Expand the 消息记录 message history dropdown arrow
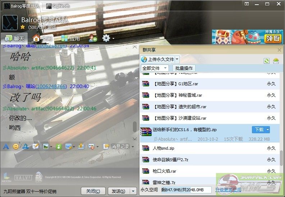The height and width of the screenshot is (197, 285). [133, 147]
